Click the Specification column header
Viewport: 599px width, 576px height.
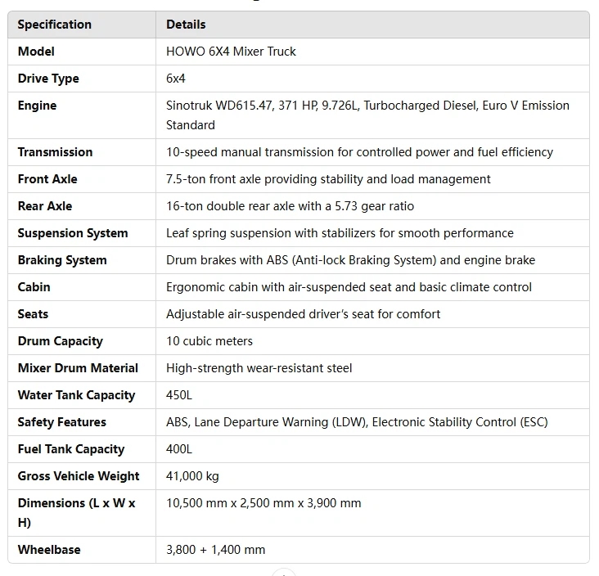point(55,25)
